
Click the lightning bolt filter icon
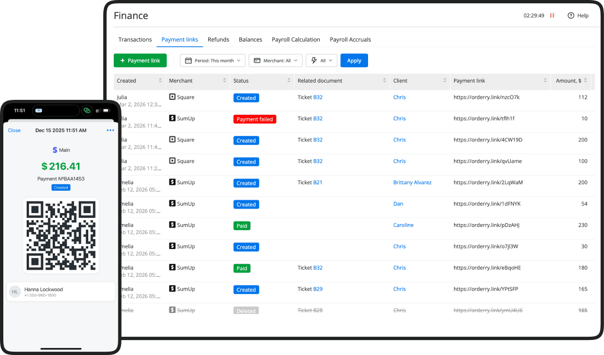(314, 60)
